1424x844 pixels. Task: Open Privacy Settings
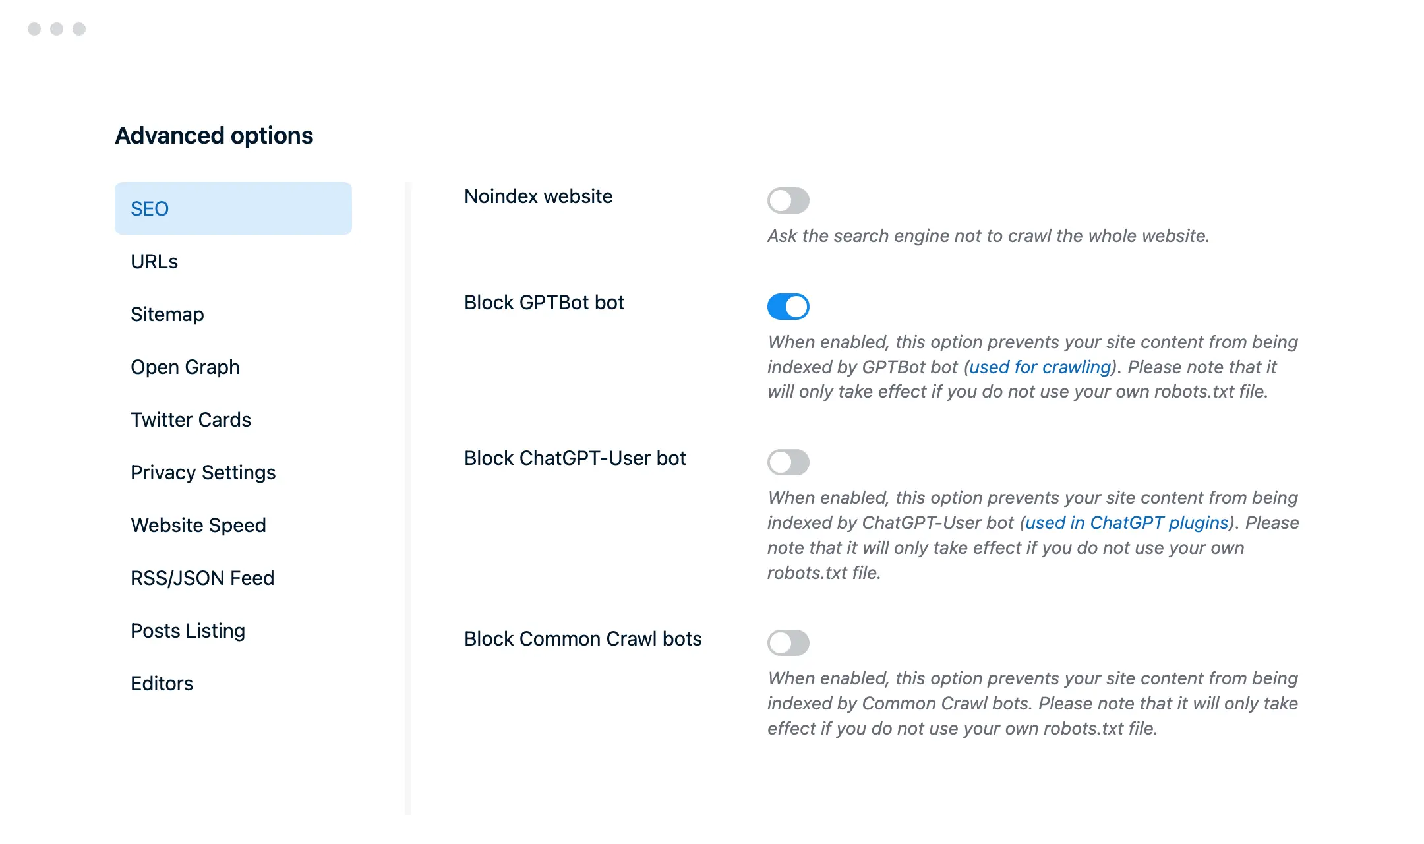(x=203, y=472)
